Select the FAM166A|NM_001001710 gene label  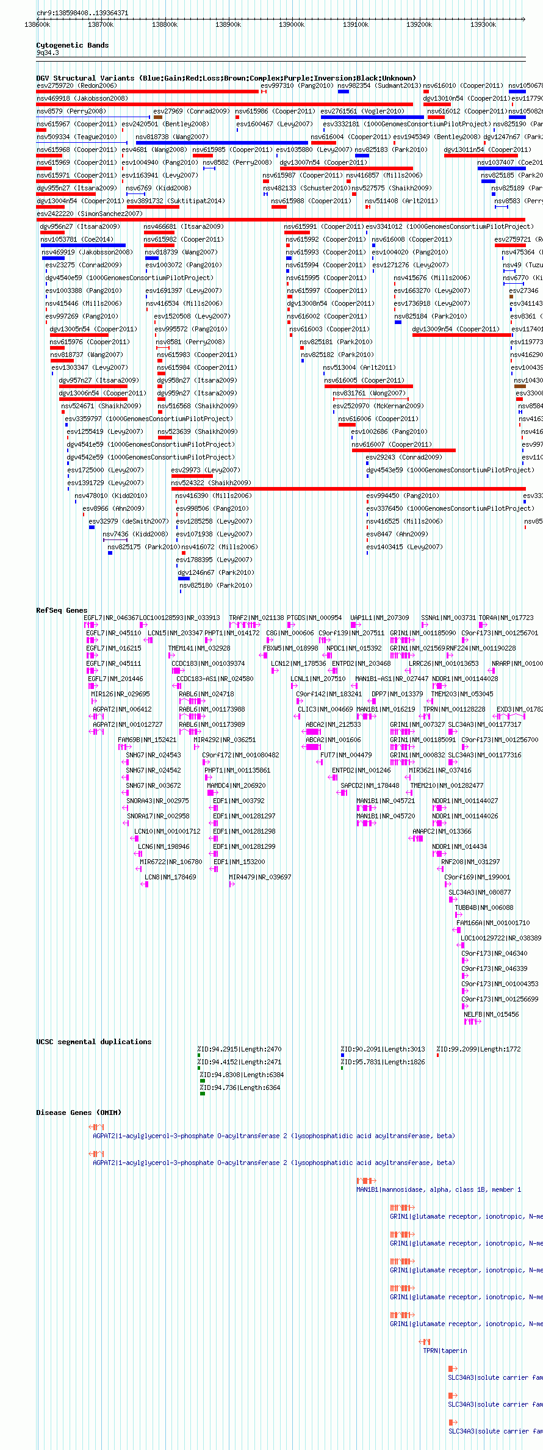click(x=493, y=923)
